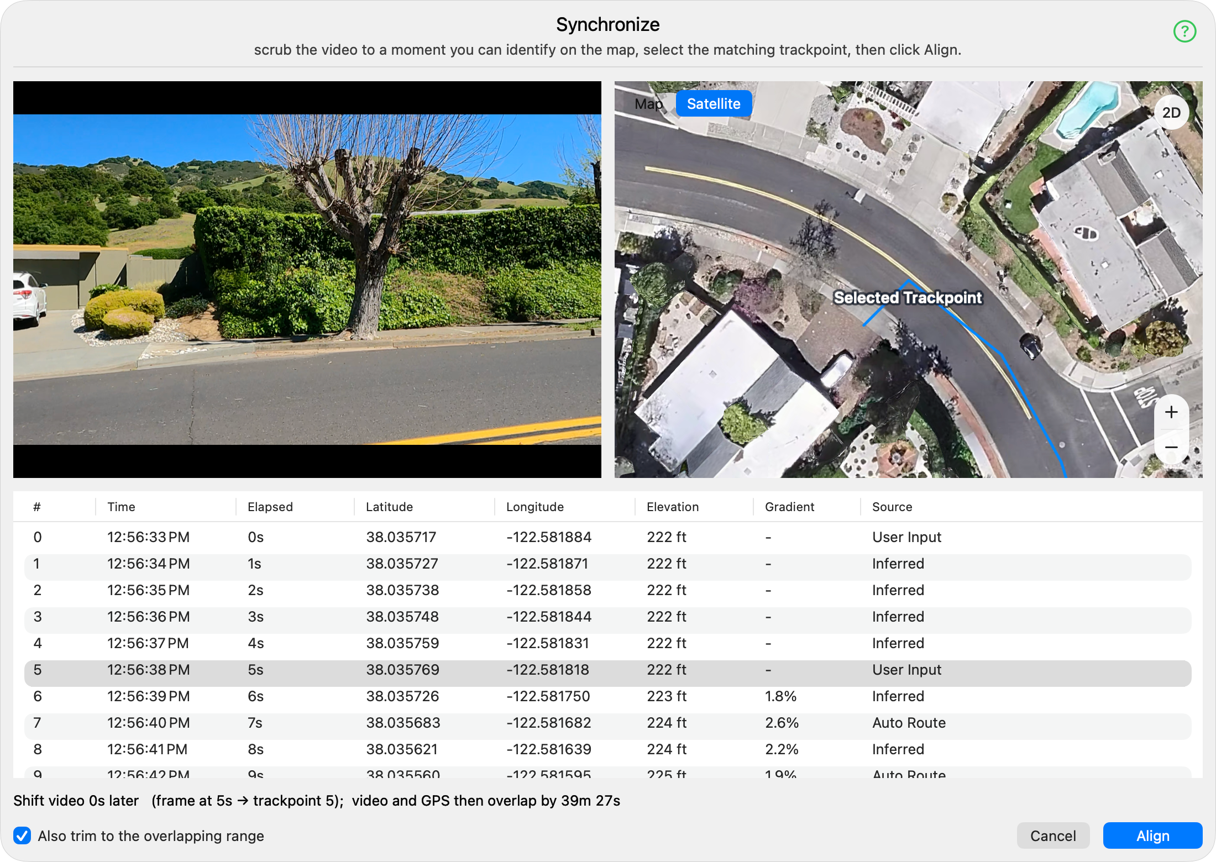The height and width of the screenshot is (862, 1216).
Task: Zoom in the map with plus button
Action: point(1171,412)
